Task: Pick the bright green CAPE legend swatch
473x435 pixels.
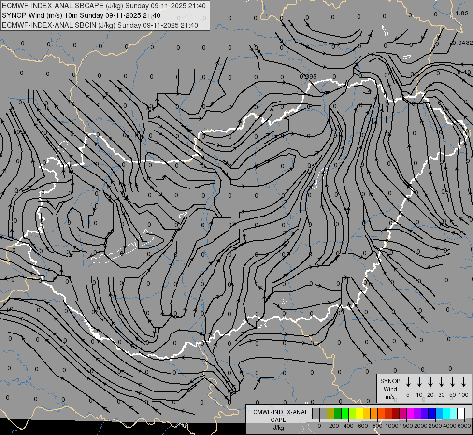Action: [345, 413]
